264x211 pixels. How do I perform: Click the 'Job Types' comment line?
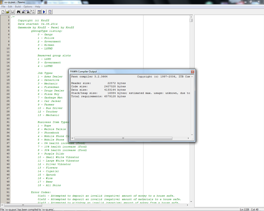coord(45,73)
